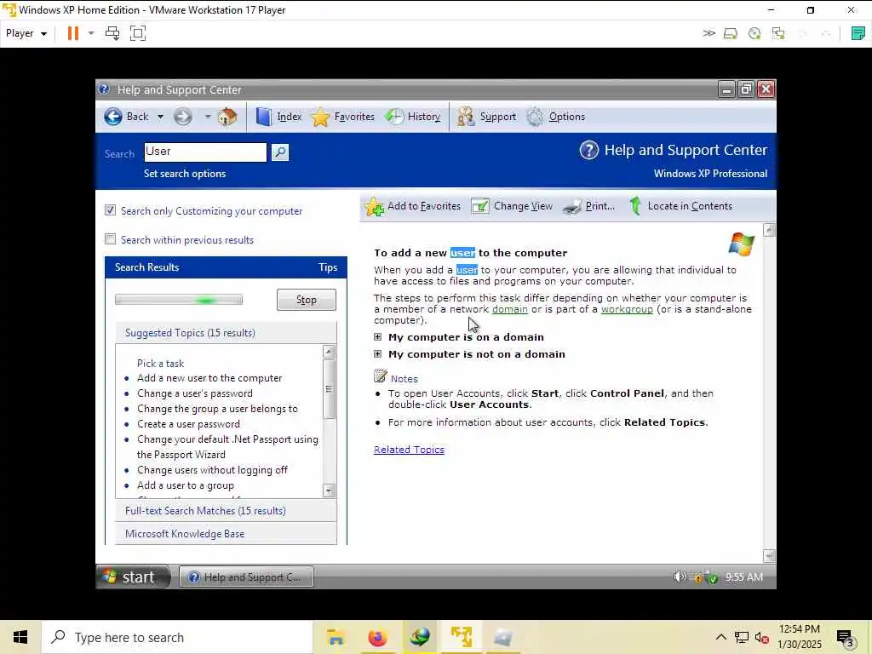Open Change users without logging off topic
Image resolution: width=872 pixels, height=654 pixels.
click(212, 470)
